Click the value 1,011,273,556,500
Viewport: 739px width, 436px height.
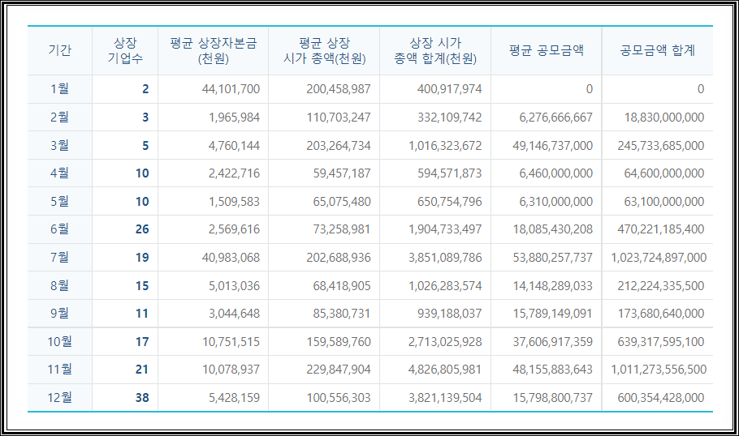[x=659, y=370]
